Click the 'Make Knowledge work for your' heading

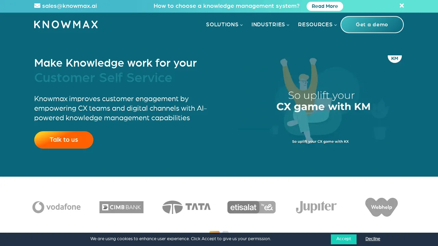point(115,63)
